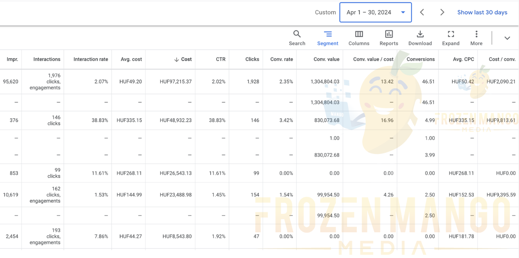Open the Apr 1 – 30, 2024 date dropdown

(375, 12)
